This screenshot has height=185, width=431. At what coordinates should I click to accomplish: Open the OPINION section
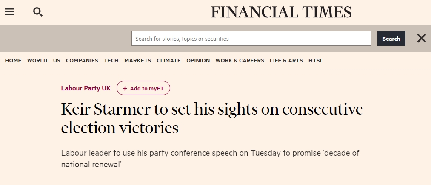click(x=198, y=61)
